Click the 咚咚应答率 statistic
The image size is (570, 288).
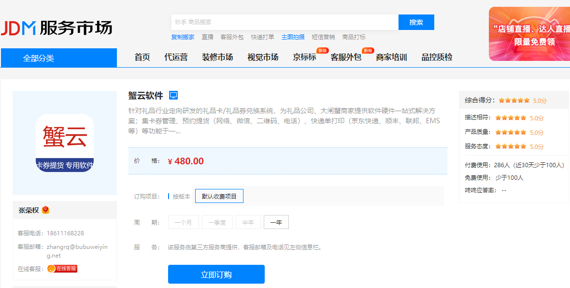[x=485, y=190]
